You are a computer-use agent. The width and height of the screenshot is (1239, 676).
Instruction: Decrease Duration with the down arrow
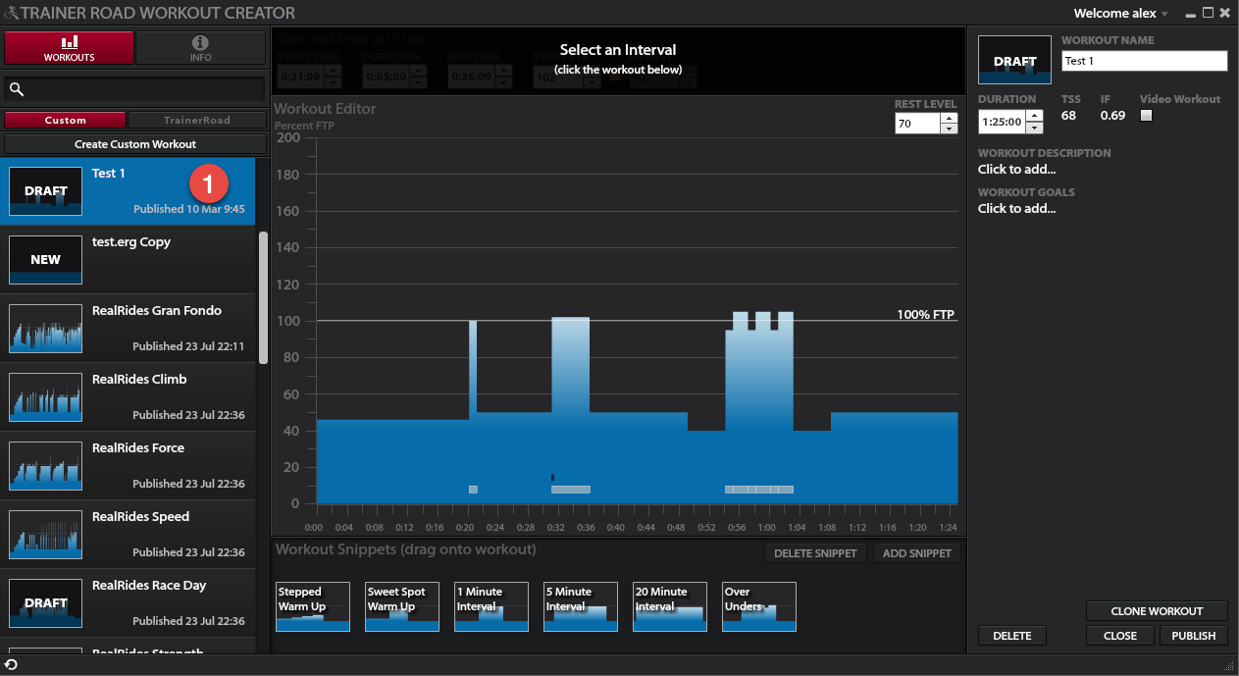pos(1034,129)
